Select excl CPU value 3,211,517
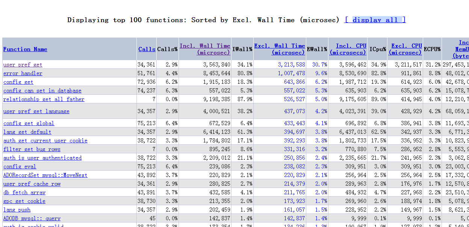The width and height of the screenshot is (469, 227). (408, 65)
